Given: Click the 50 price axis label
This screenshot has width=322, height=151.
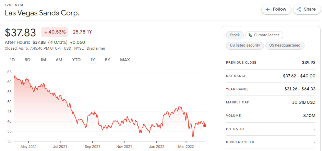Looking at the screenshot, I should pyautogui.click(x=10, y=102).
